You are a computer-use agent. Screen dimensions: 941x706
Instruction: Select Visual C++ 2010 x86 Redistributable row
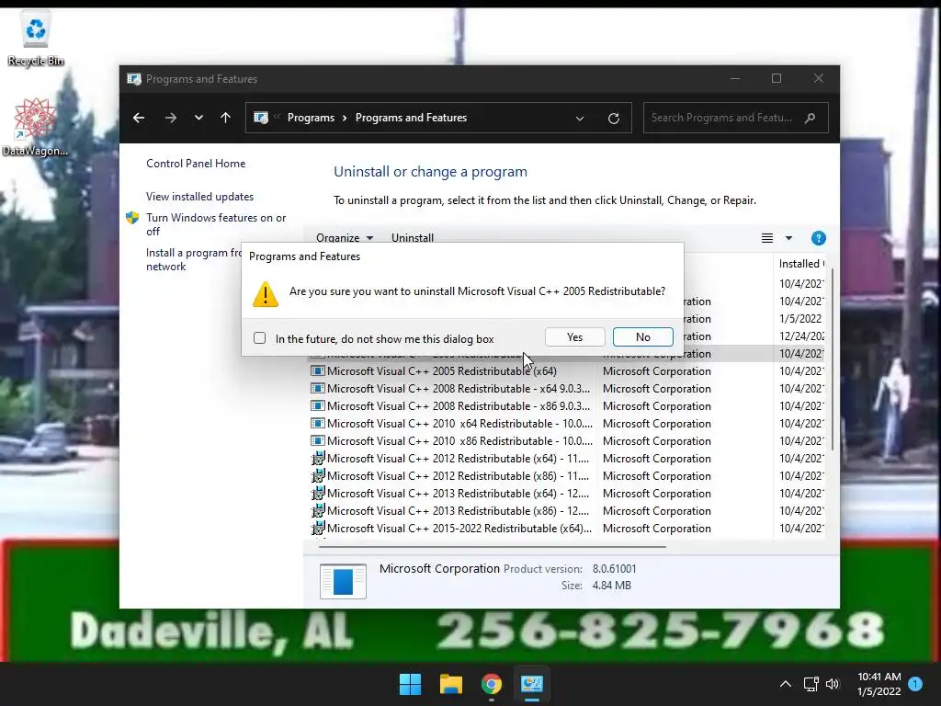567,440
